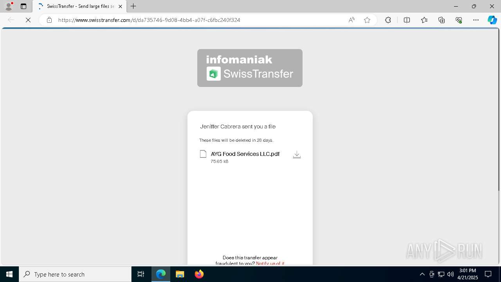The image size is (501, 282).
Task: Click the files will be deleted notice
Action: (236, 140)
